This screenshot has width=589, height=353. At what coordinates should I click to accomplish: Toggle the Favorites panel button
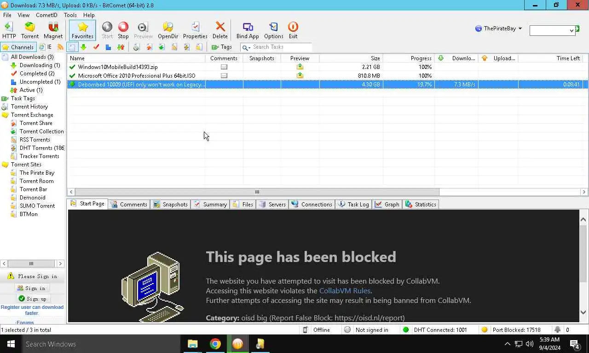click(x=82, y=30)
